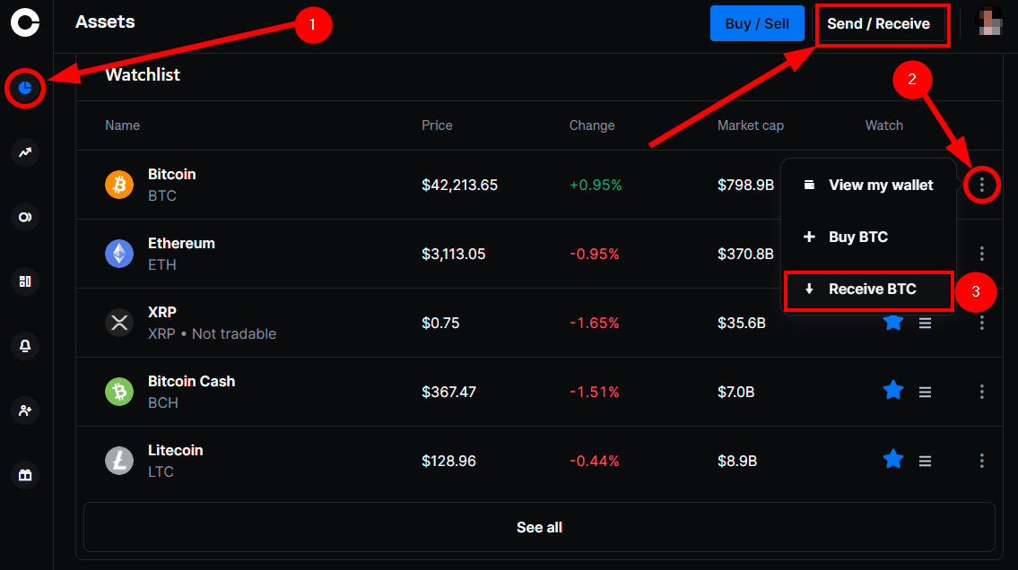Click Bitcoin price $42,213.65
This screenshot has height=570, width=1018.
point(459,185)
